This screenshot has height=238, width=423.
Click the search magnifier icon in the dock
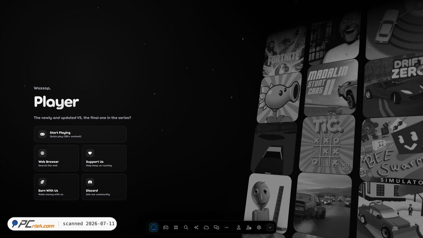click(x=186, y=228)
